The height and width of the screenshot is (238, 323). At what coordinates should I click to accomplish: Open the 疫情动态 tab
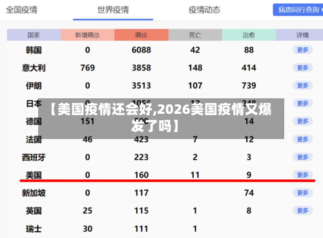click(x=204, y=10)
